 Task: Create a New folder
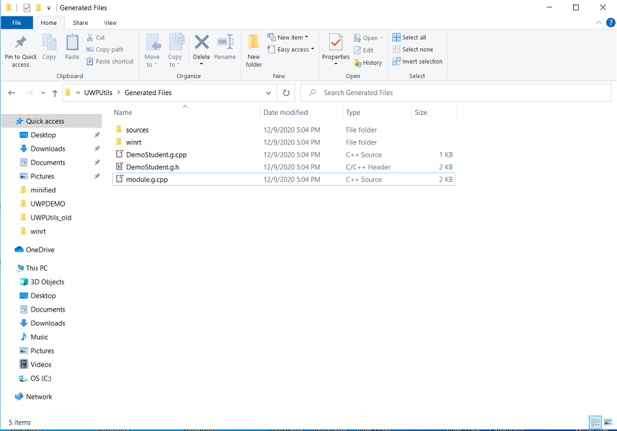254,51
